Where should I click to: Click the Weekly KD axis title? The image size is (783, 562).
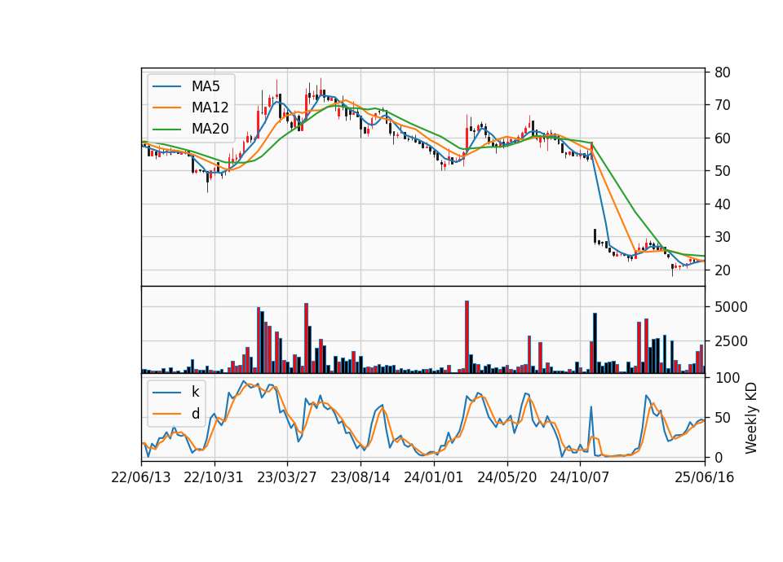pos(751,419)
